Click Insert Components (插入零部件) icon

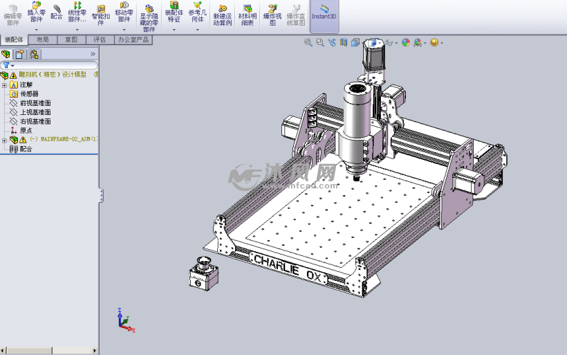pyautogui.click(x=36, y=12)
